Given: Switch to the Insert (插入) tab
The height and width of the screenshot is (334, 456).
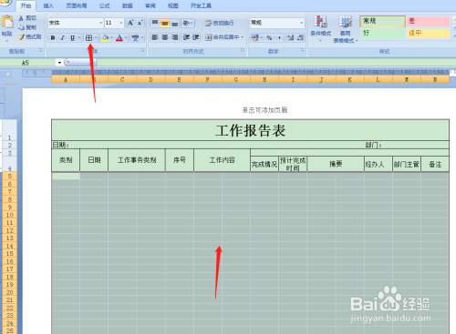Looking at the screenshot, I should coord(48,5).
